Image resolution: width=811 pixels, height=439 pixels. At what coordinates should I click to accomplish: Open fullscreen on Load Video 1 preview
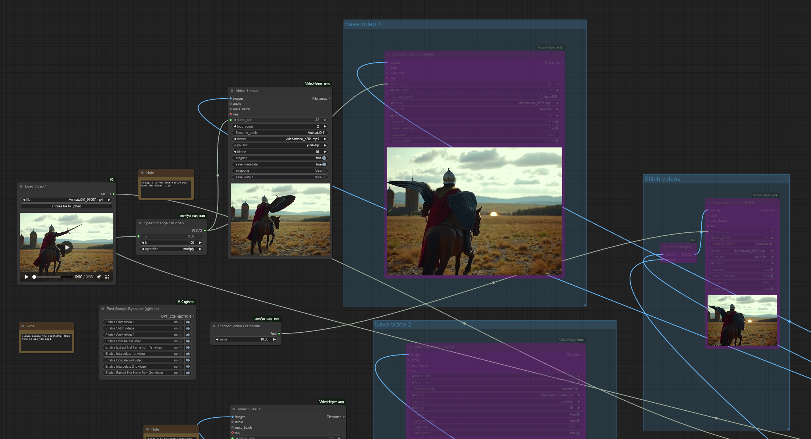pos(107,277)
